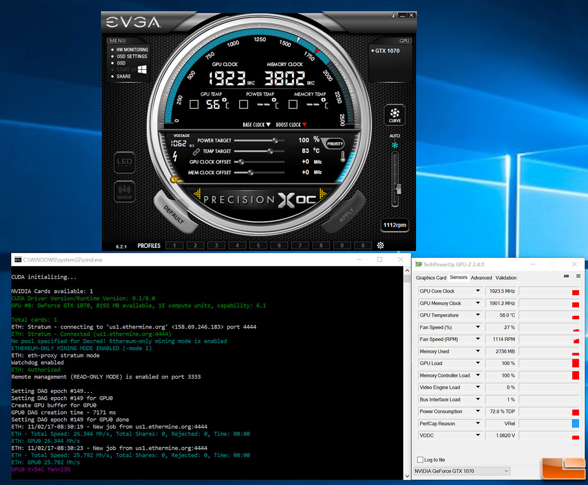Click the Windows logo next to Start Up

(x=143, y=70)
